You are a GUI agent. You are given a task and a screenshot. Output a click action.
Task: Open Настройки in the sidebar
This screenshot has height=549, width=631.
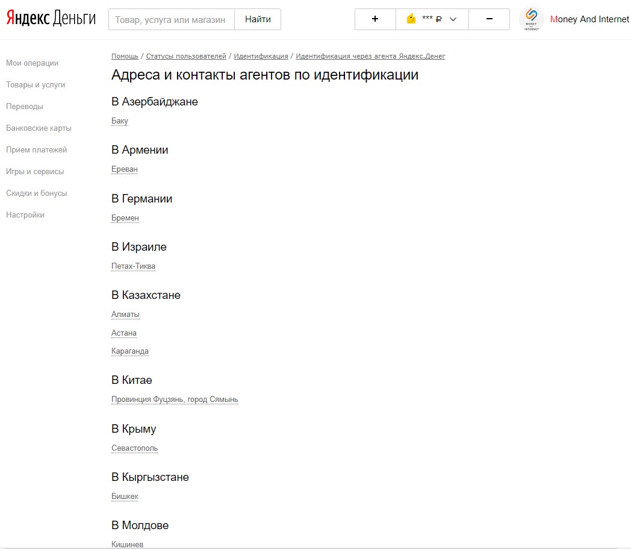click(x=25, y=215)
